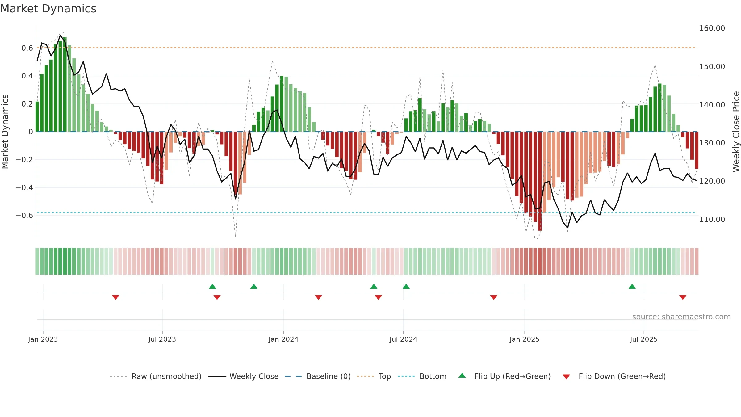
Task: Select the Flip Up marker just before Jul 2025
Action: (632, 286)
